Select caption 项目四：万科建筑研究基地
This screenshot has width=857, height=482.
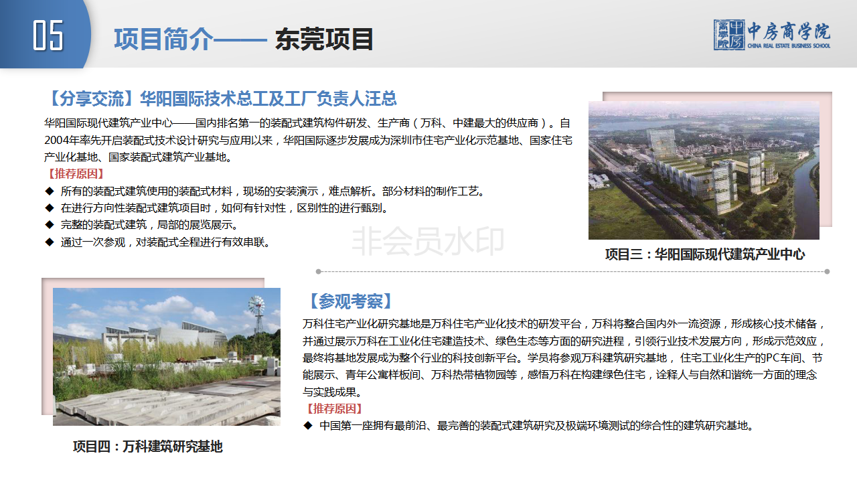coord(148,447)
